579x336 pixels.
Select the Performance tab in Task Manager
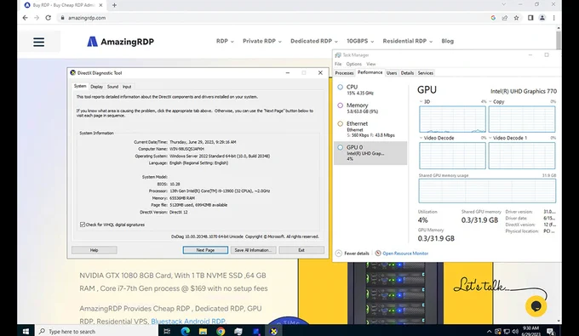370,72
